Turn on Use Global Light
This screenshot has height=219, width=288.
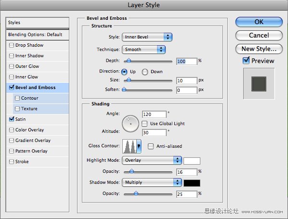144,124
